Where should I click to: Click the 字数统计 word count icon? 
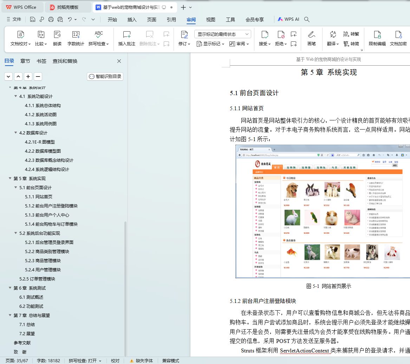76,34
